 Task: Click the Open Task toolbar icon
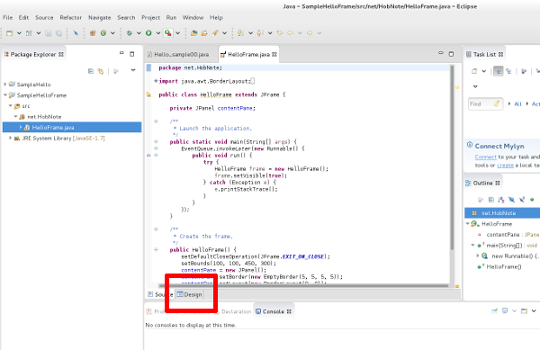point(204,33)
